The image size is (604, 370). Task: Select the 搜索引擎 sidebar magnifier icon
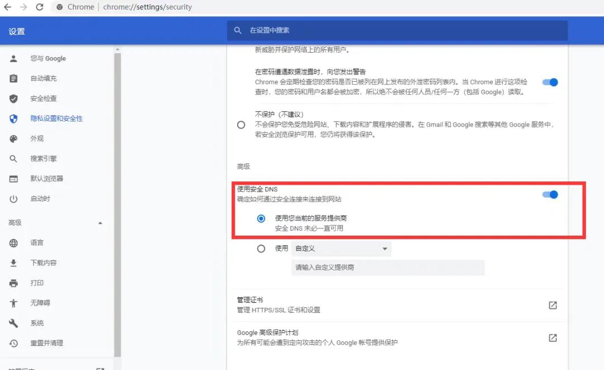point(13,158)
